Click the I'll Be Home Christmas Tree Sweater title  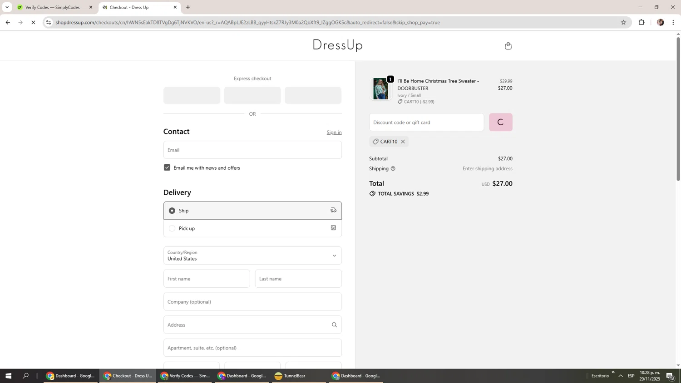438,84
